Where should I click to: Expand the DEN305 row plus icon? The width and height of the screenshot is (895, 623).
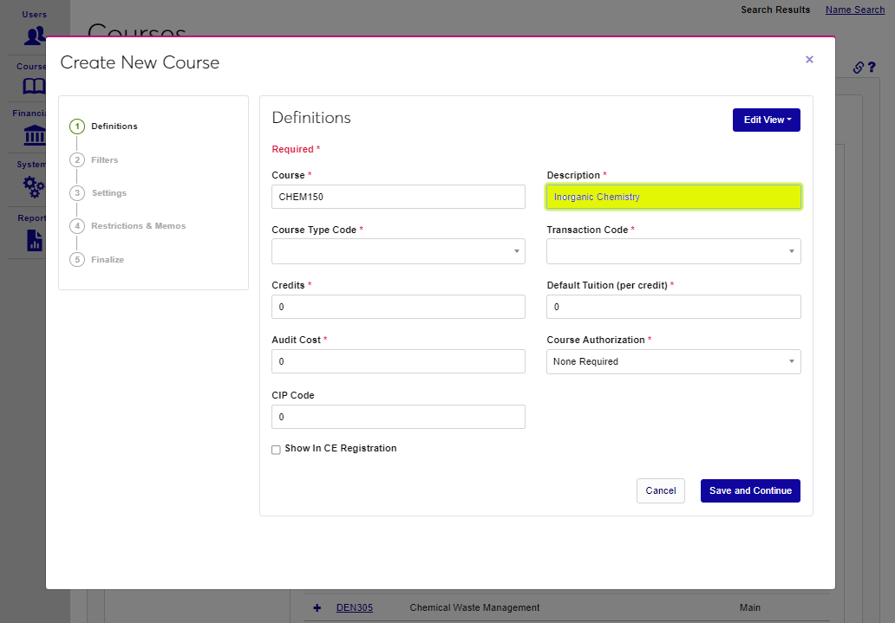tap(317, 608)
